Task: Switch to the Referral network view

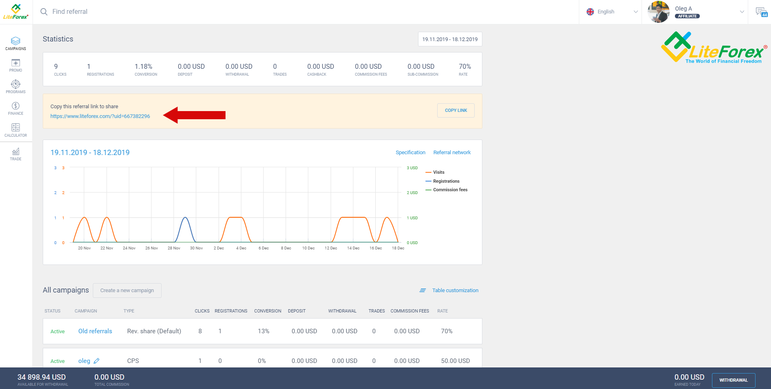Action: (452, 153)
